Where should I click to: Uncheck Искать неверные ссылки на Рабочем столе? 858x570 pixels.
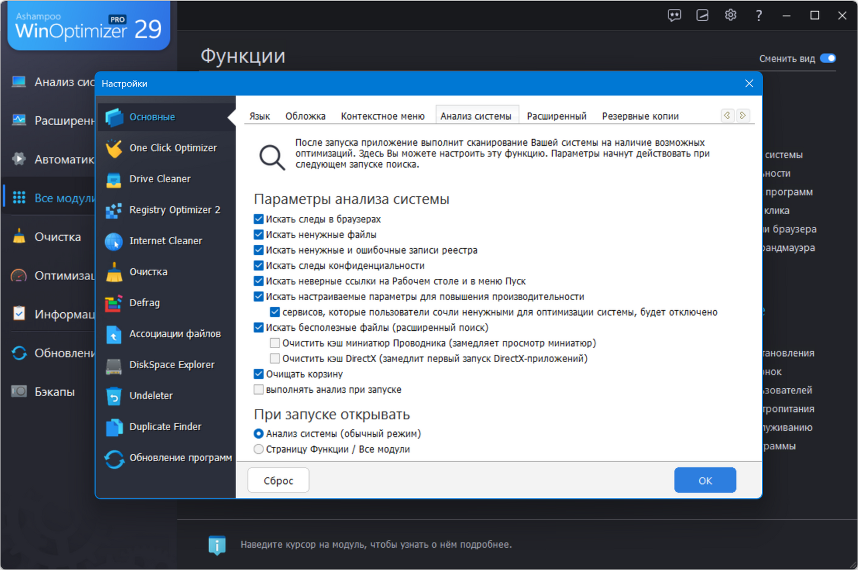(x=259, y=281)
